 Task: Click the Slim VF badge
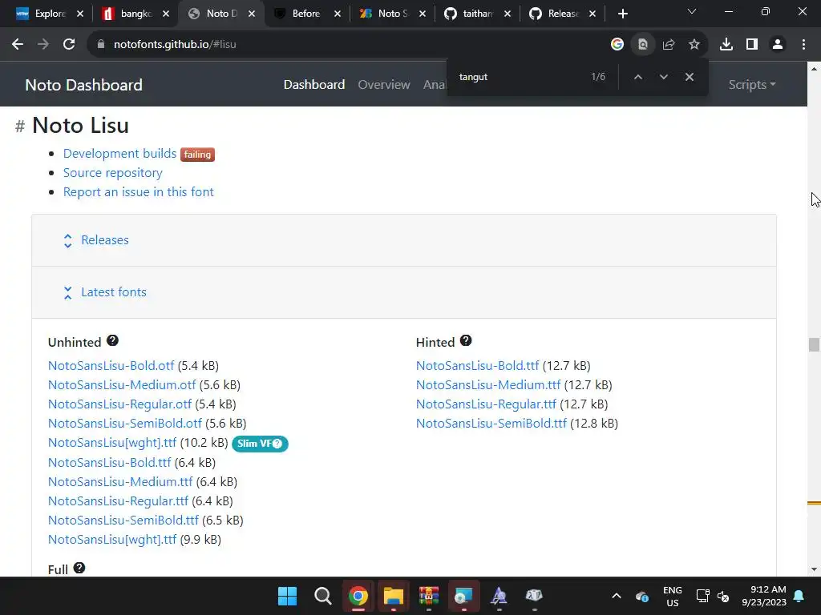(x=260, y=444)
